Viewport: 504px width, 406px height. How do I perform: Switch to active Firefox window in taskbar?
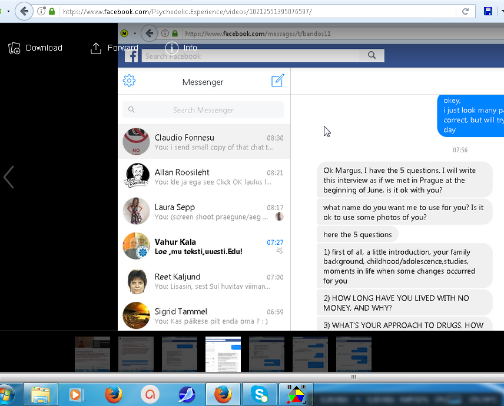[x=223, y=394]
